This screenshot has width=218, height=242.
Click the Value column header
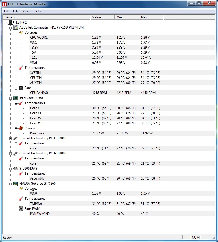tap(102, 17)
